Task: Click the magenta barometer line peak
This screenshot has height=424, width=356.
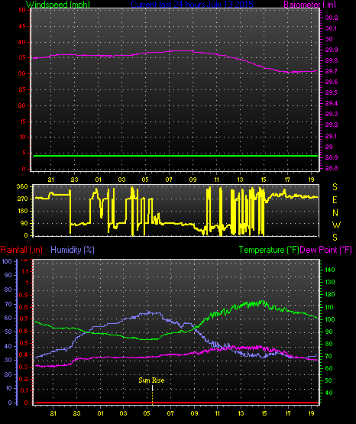Action: [x=181, y=51]
